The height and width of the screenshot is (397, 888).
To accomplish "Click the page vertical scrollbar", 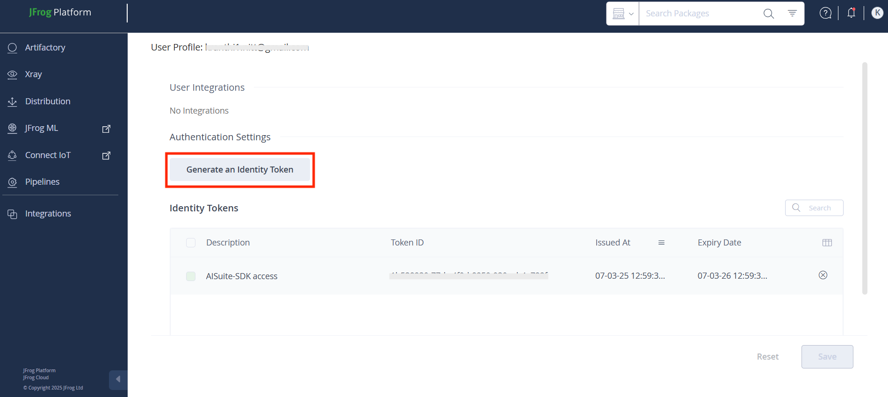I will (865, 178).
